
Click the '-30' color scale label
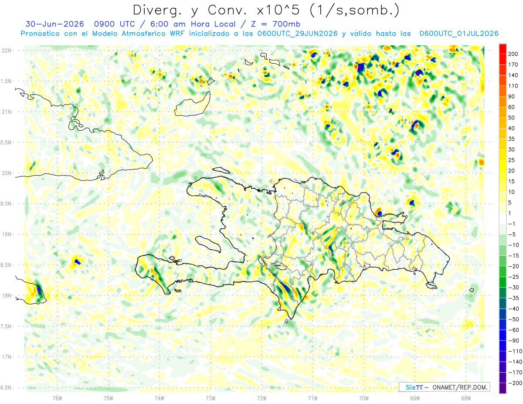513,287
